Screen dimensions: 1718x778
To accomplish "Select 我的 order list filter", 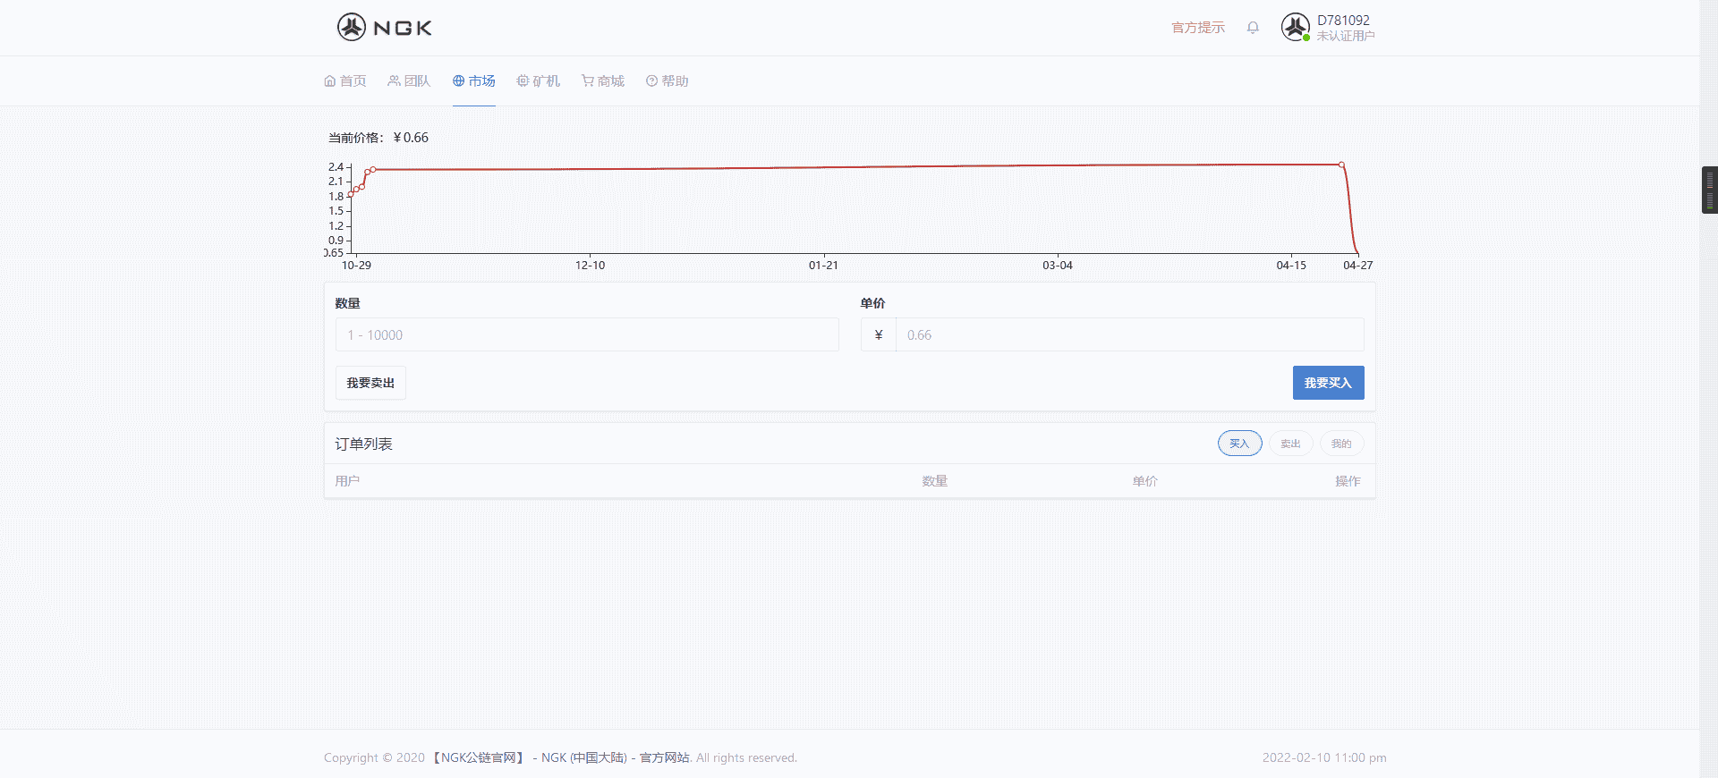I will (1341, 444).
